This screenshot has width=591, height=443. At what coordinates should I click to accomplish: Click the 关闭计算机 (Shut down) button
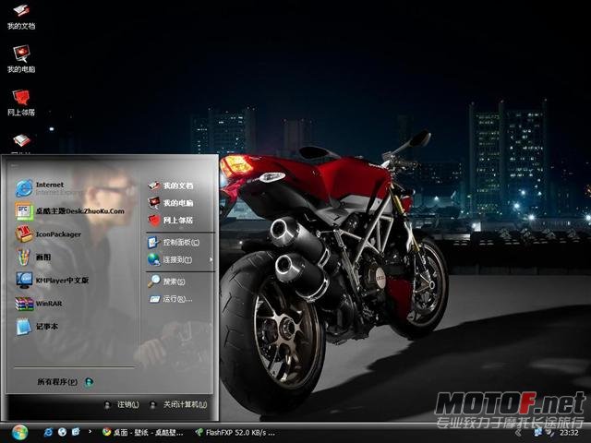(178, 404)
